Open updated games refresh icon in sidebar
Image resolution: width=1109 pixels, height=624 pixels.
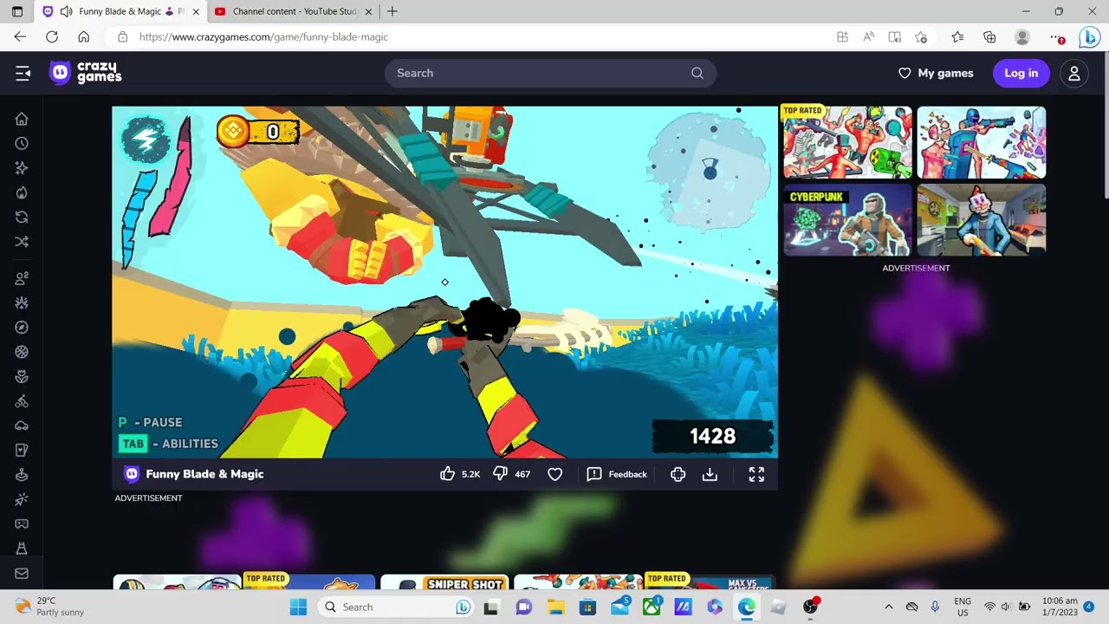22,217
